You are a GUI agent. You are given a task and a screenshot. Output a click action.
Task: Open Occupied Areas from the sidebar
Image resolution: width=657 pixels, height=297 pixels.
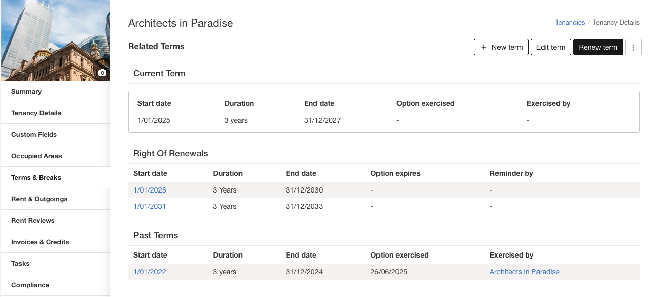(x=36, y=156)
